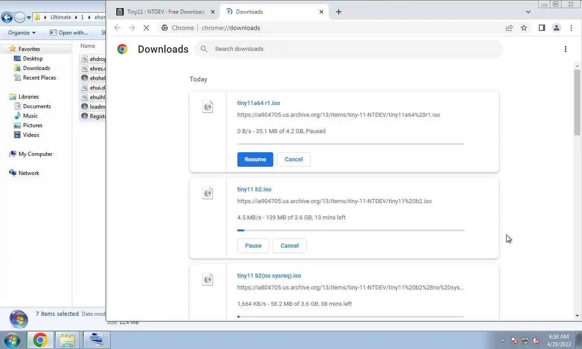The image size is (582, 349).
Task: Open Chrome side panel icon
Action: point(542,28)
